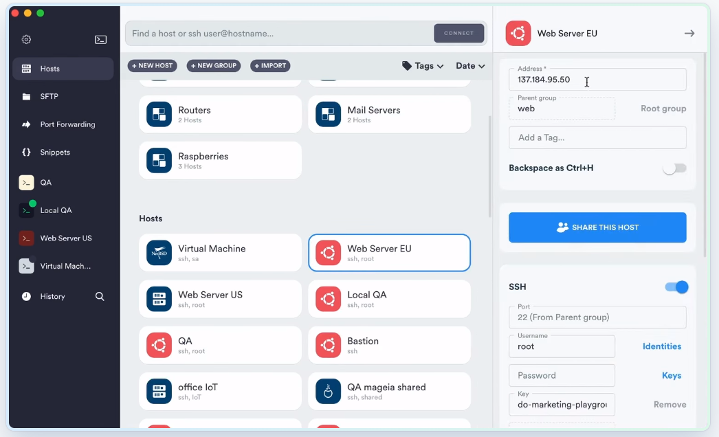The width and height of the screenshot is (719, 437).
Task: Click the Add a Tag field
Action: pyautogui.click(x=597, y=137)
